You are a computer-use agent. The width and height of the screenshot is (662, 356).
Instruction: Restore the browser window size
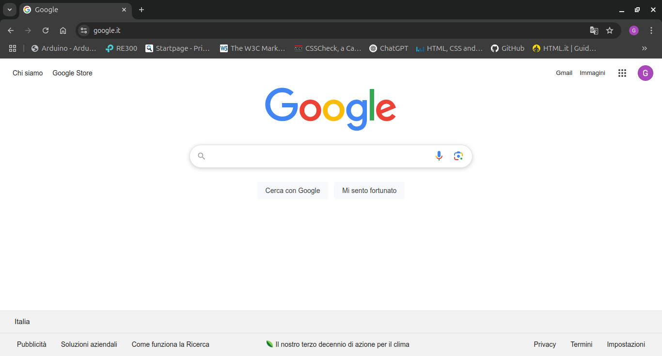point(637,10)
